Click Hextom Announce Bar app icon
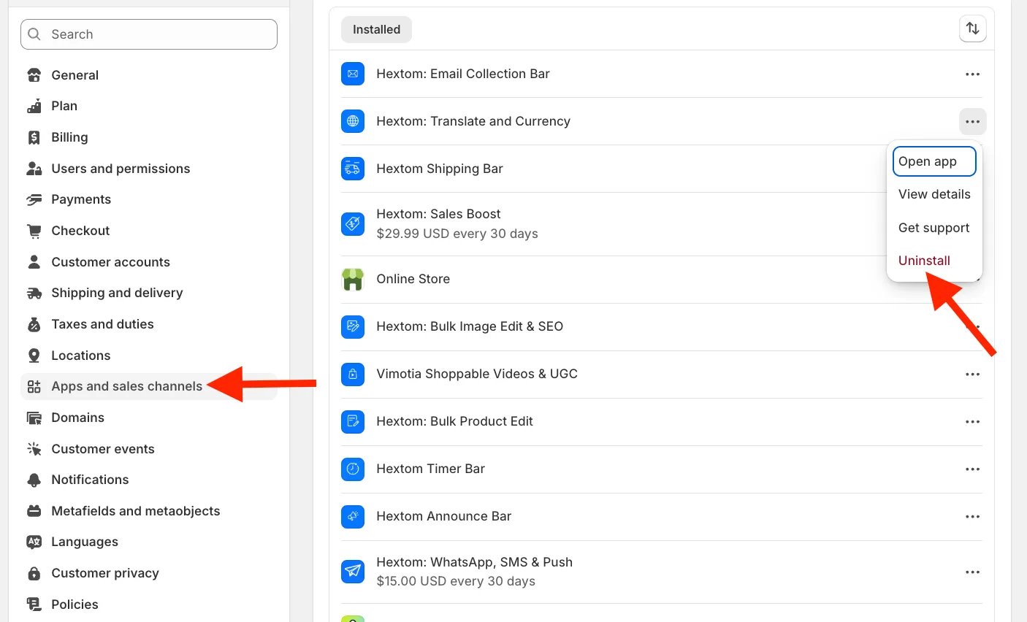Screen dimensions: 1027x622 pos(353,516)
